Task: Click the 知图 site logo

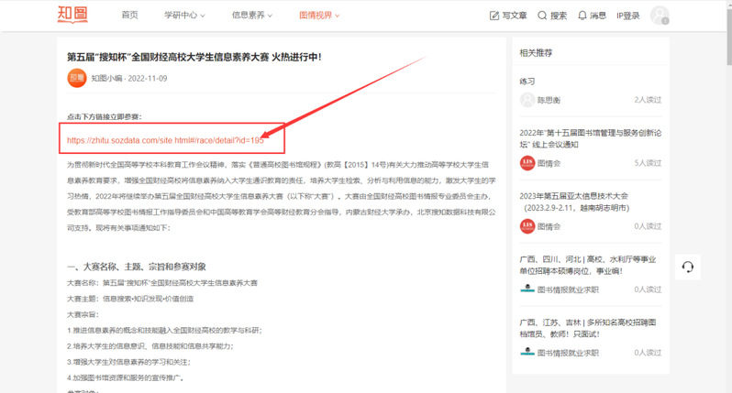Action: click(72, 14)
